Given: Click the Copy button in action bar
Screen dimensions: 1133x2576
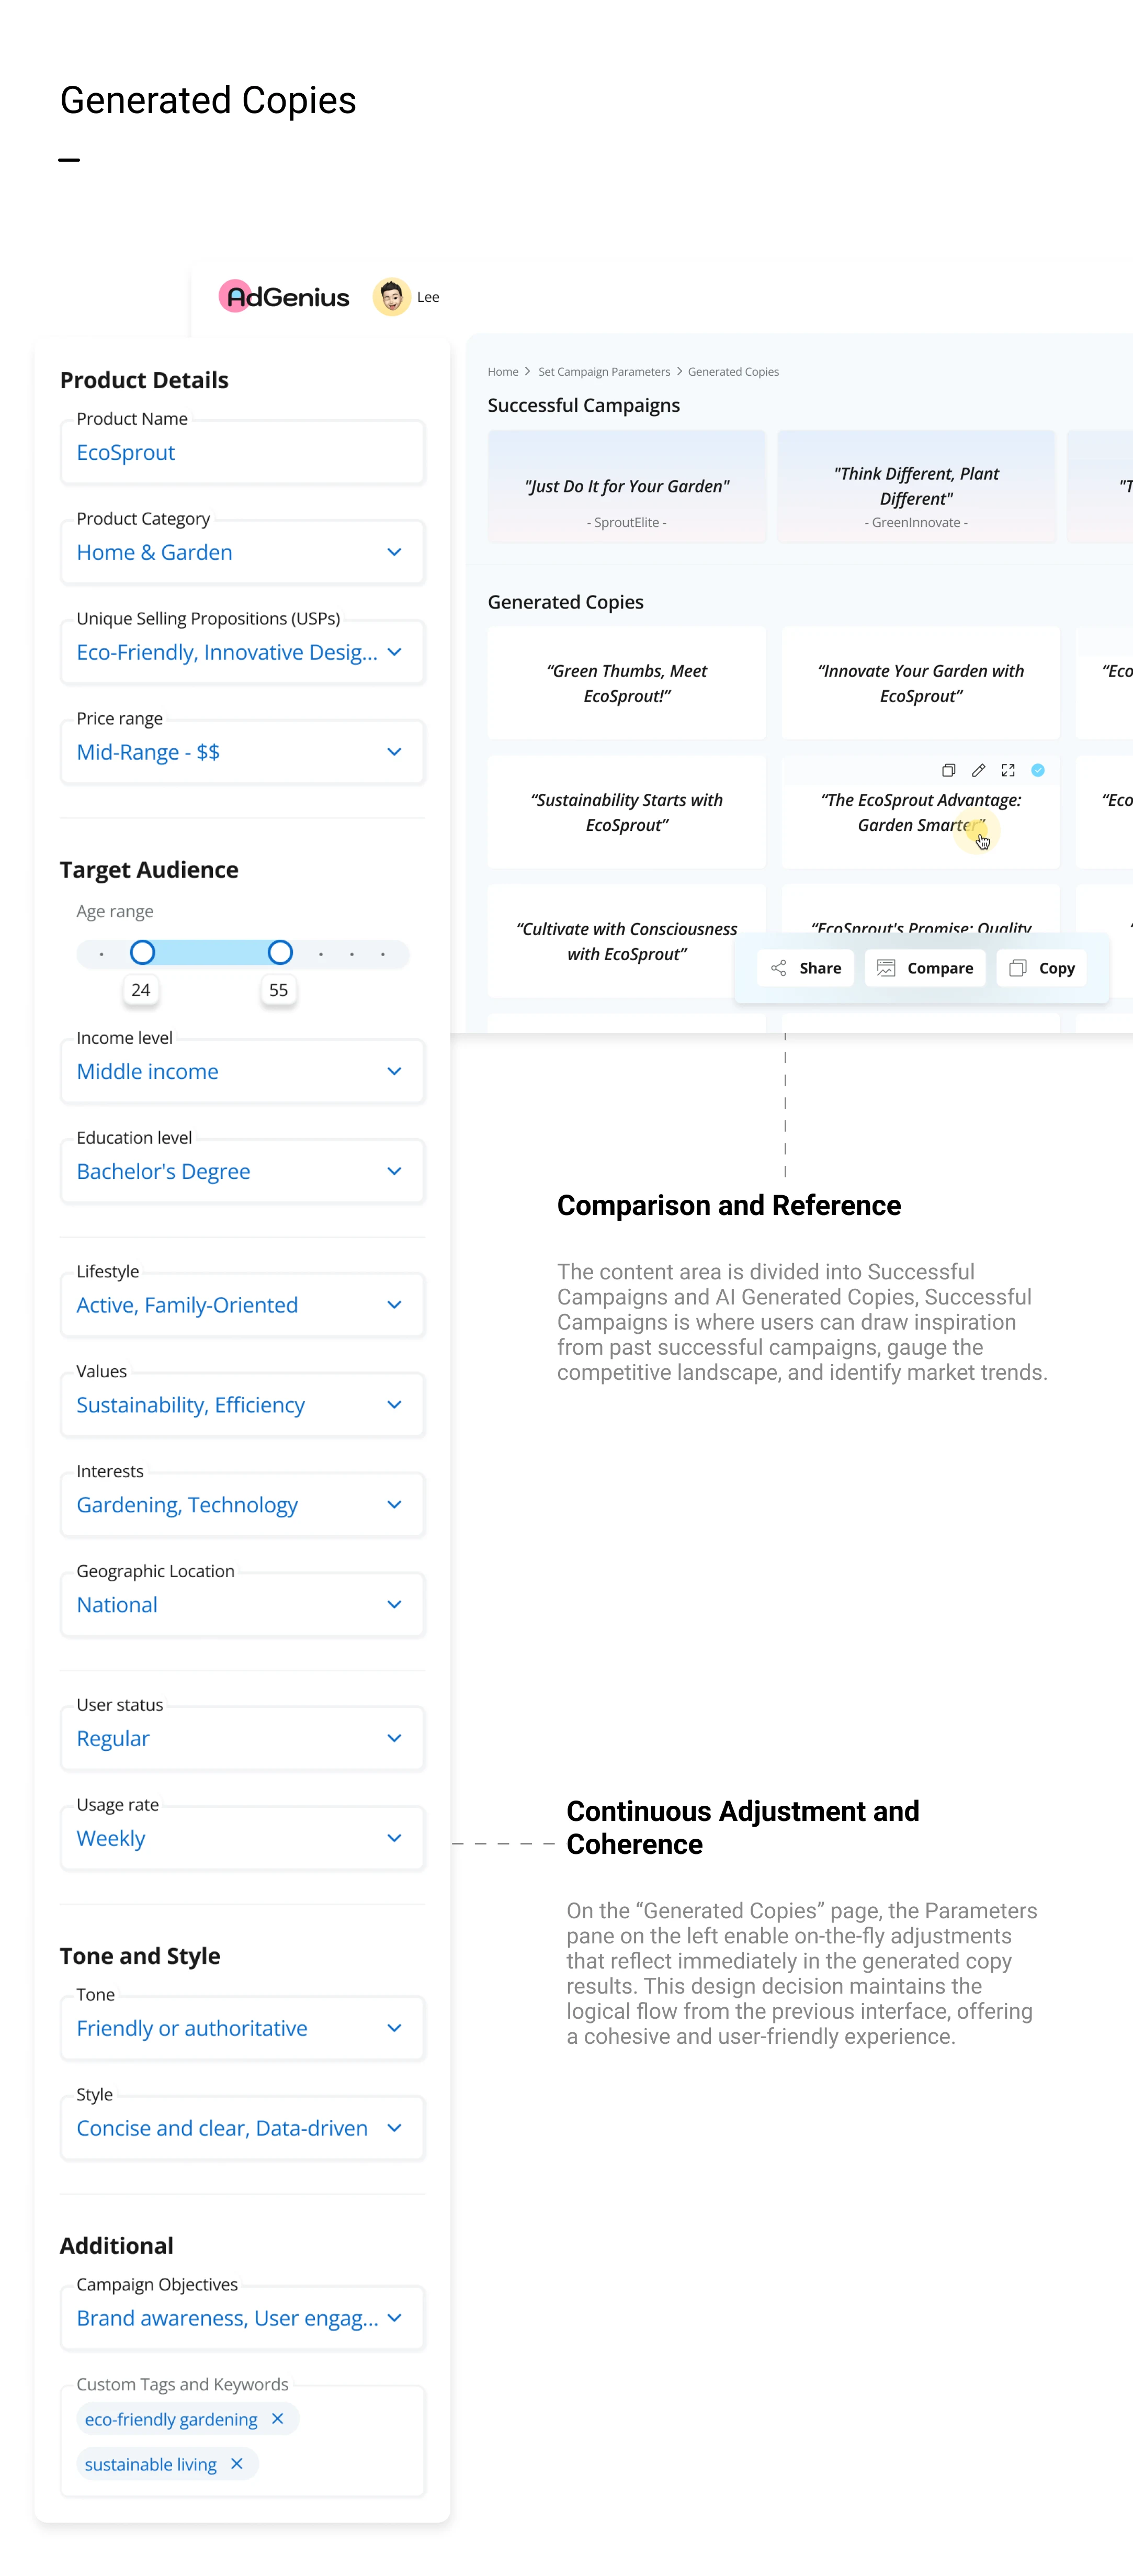Looking at the screenshot, I should (1042, 968).
